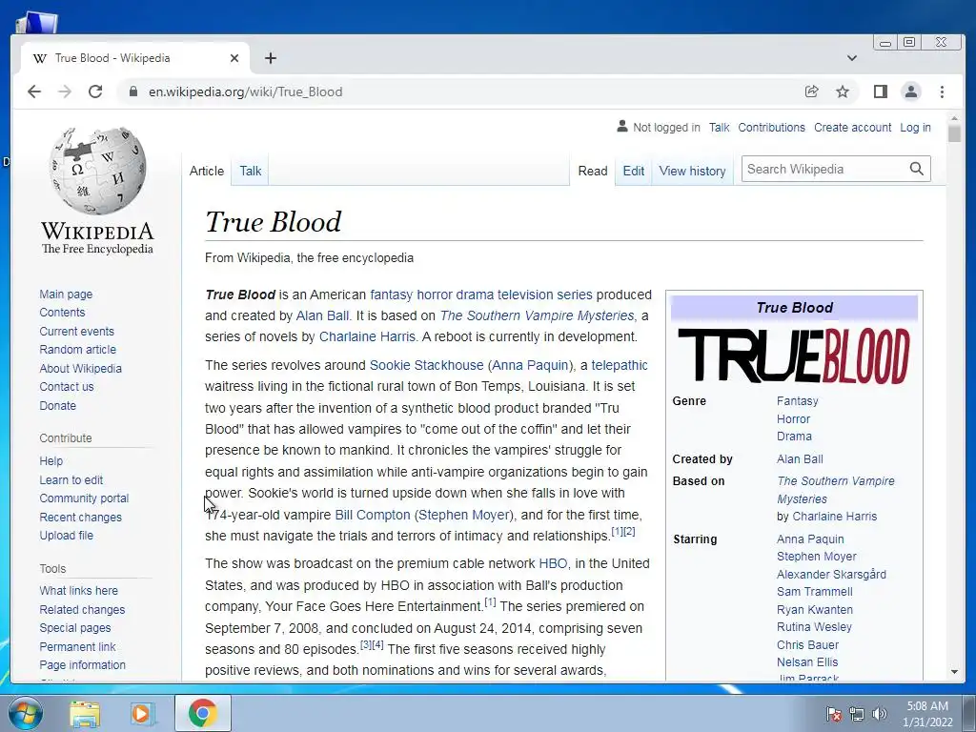Open the View history tab
This screenshot has width=976, height=732.
[x=692, y=171]
